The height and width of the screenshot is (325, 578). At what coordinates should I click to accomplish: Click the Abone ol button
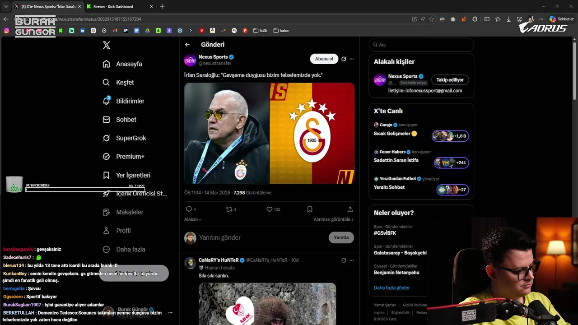pyautogui.click(x=324, y=59)
